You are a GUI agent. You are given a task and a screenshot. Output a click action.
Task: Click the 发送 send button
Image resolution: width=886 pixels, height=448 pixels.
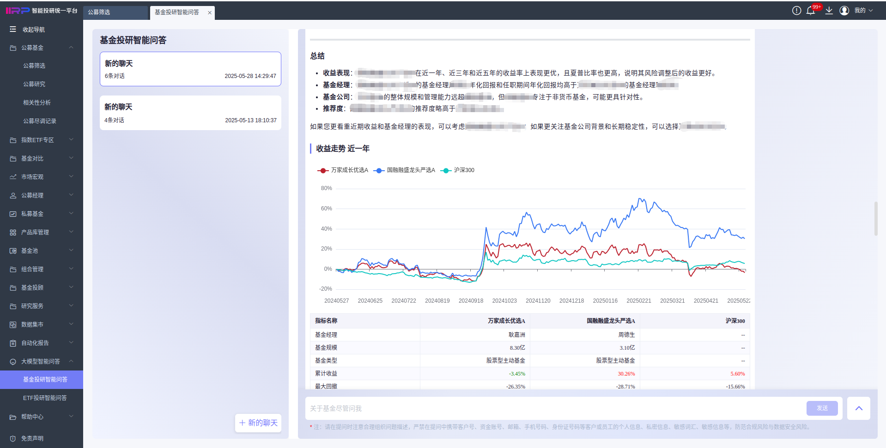[822, 408]
